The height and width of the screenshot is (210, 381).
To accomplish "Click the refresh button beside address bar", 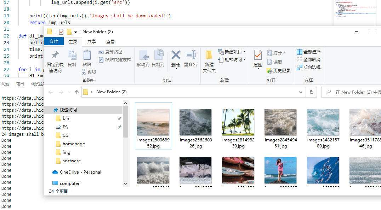I will (311, 92).
